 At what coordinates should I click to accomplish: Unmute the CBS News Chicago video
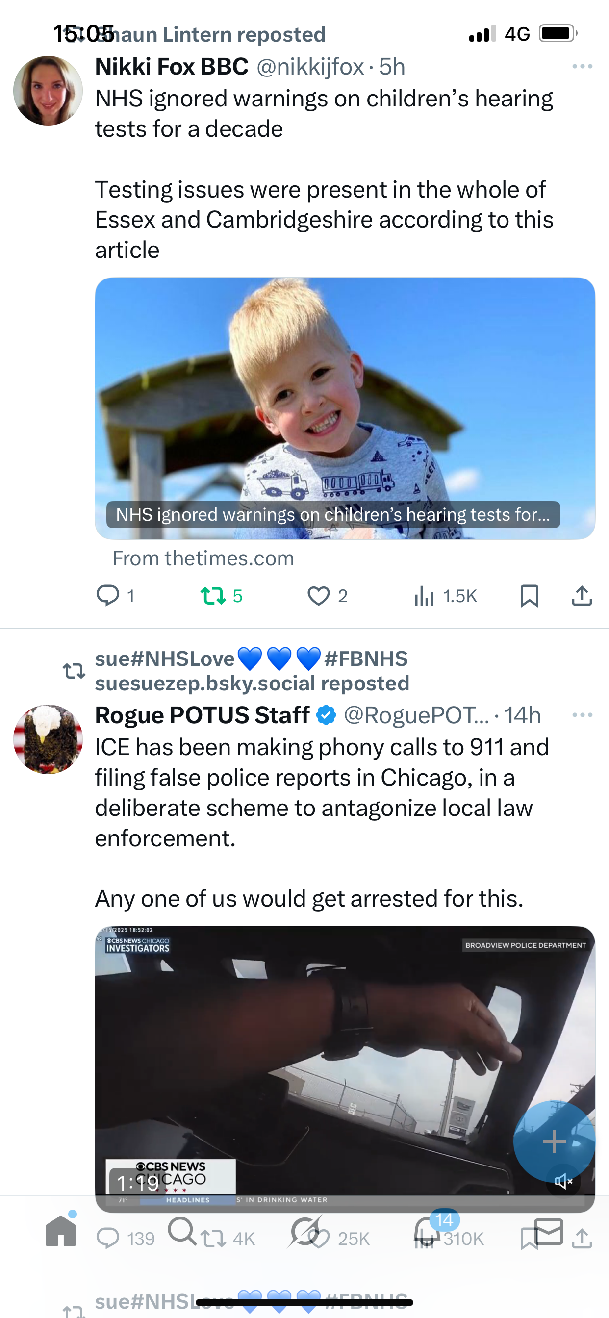(x=563, y=1181)
